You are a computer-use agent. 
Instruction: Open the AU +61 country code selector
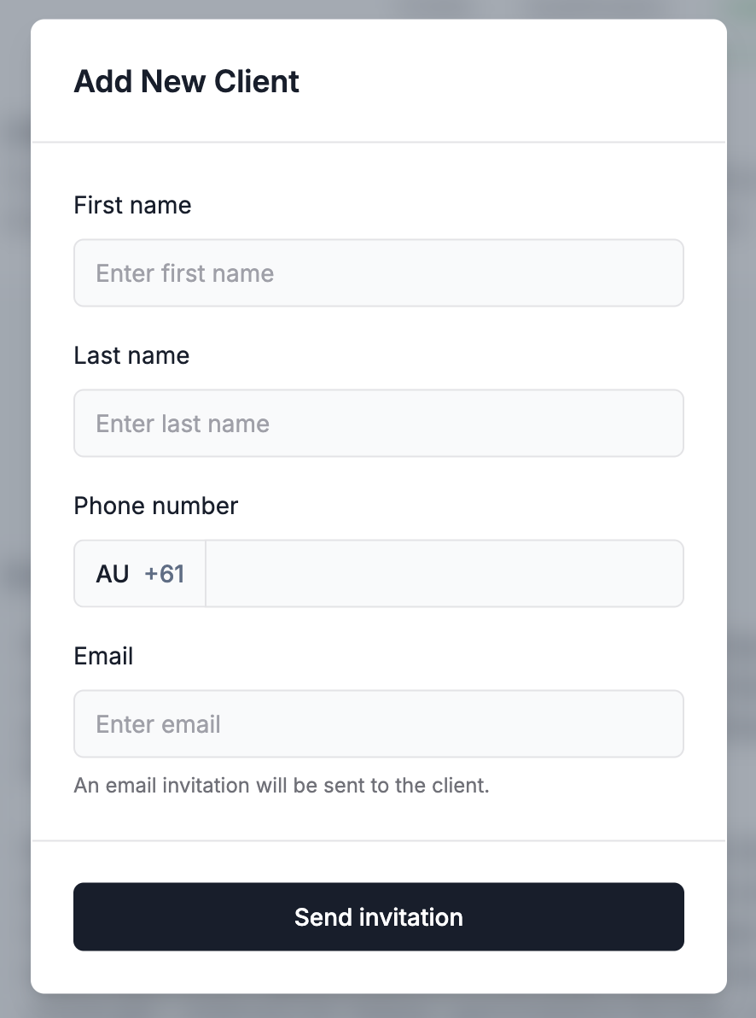pos(140,574)
